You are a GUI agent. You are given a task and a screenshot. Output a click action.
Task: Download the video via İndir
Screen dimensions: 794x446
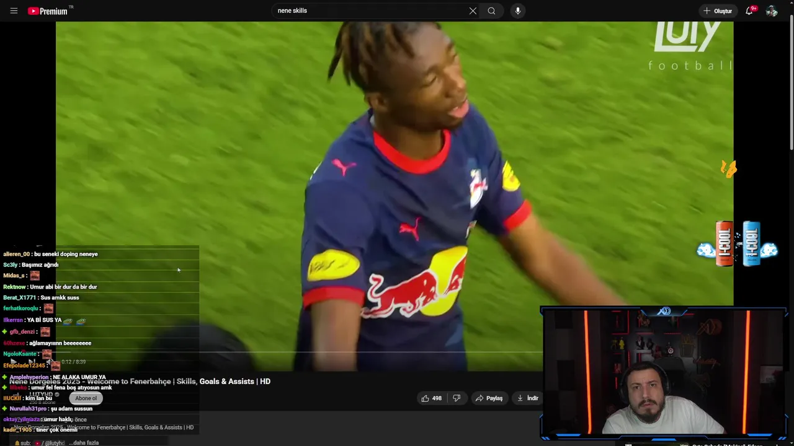coord(528,398)
